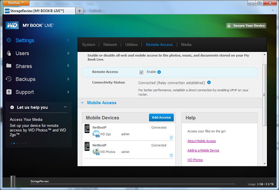Screen dimensions: 279x190
Task: Click the storage usage progress bar
Action: coord(133,184)
